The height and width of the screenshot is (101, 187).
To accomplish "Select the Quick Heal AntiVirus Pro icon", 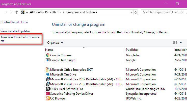I will pyautogui.click(x=48, y=89).
